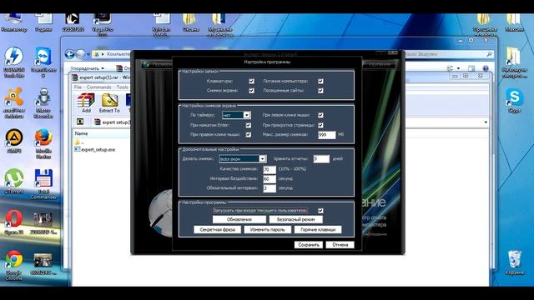This screenshot has width=534, height=300.
Task: Open the Recycle Bin (Корзина)
Action: (514, 262)
